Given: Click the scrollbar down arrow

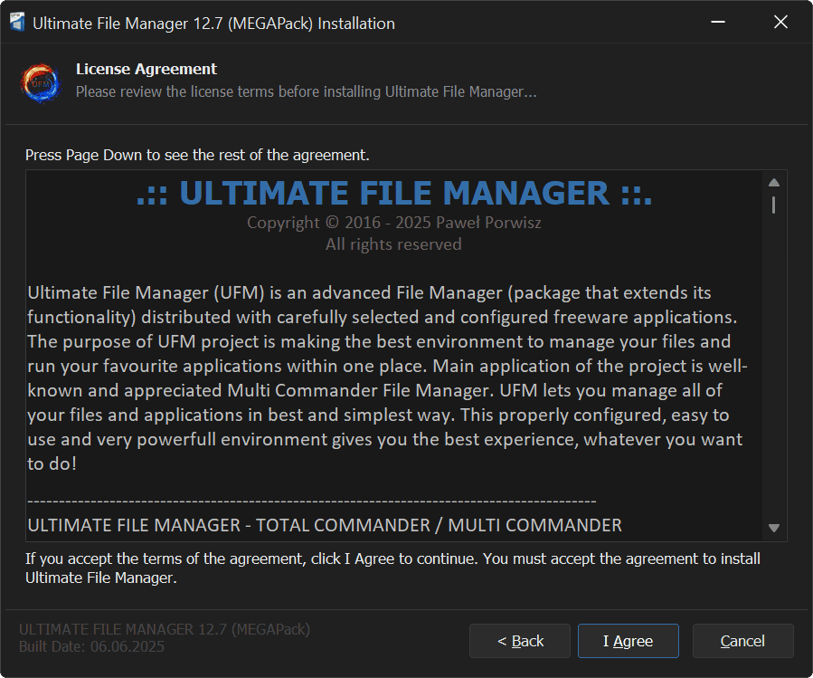Looking at the screenshot, I should click(x=774, y=528).
